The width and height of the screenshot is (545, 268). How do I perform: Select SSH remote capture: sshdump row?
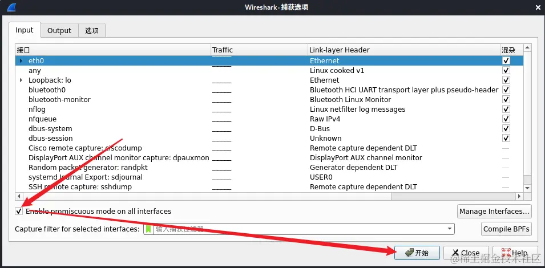coord(269,187)
